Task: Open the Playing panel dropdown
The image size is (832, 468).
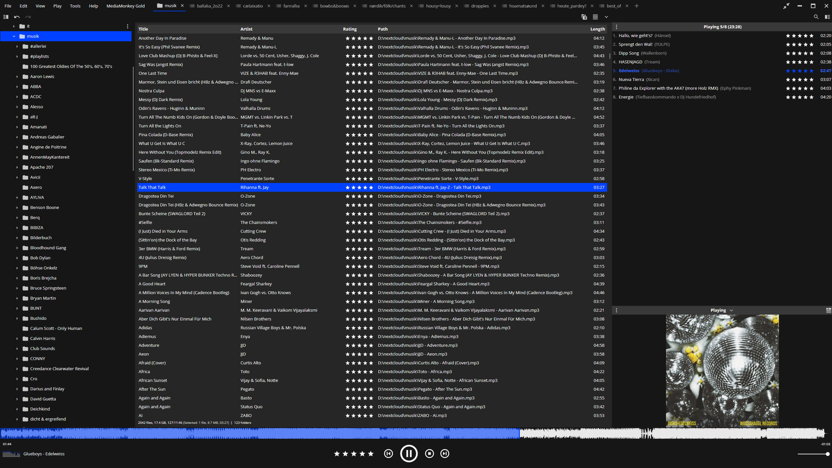Action: coord(731,310)
